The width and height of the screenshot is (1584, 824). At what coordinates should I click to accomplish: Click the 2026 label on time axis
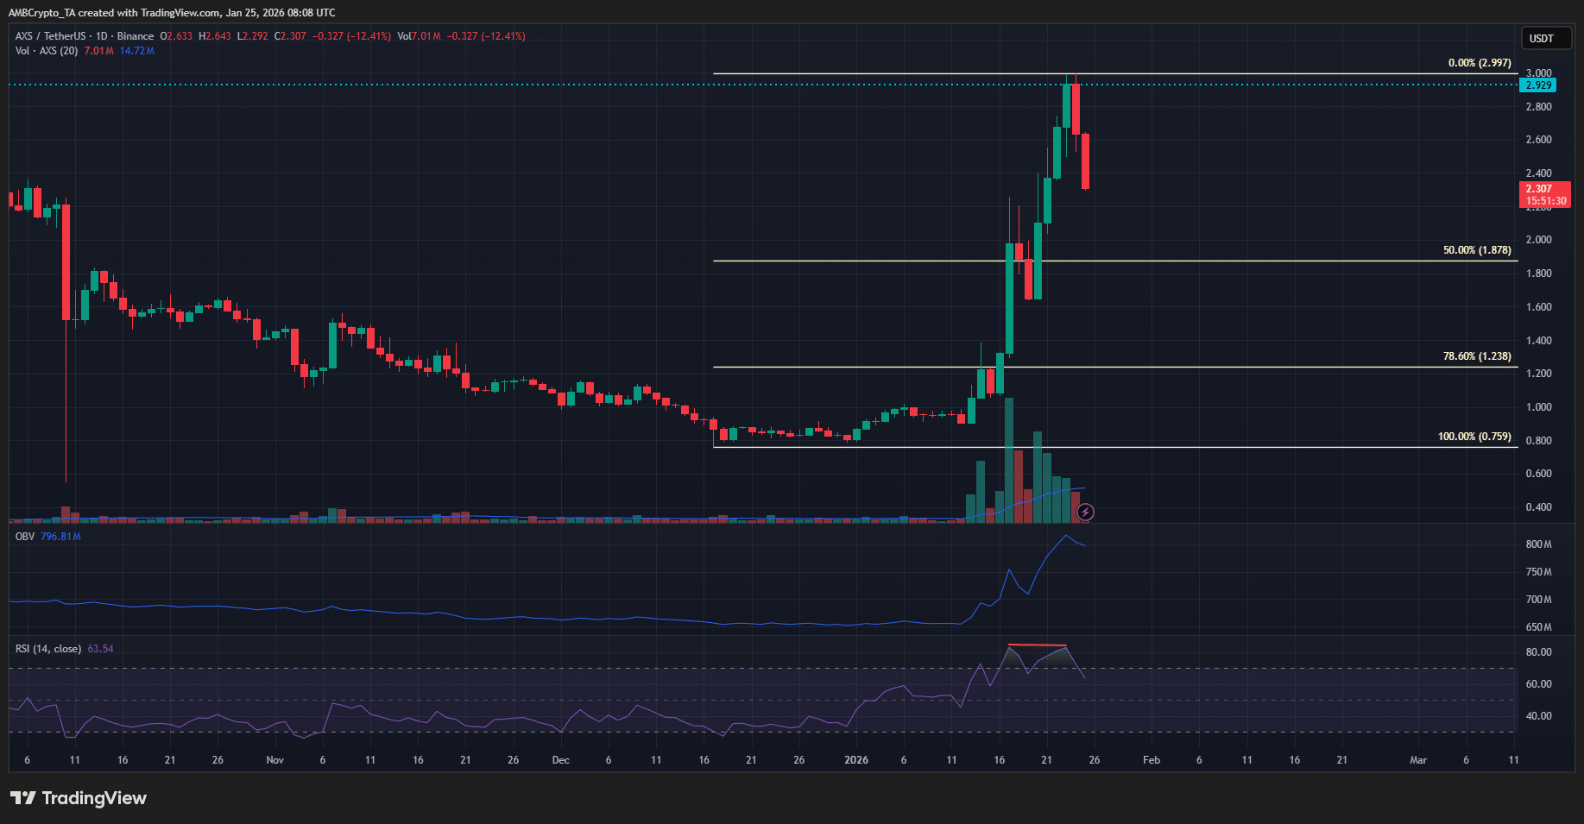pos(855,760)
